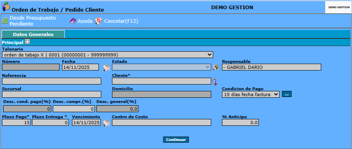Click the Orden de Trabajo / Pedido Cliente title

tap(58, 10)
